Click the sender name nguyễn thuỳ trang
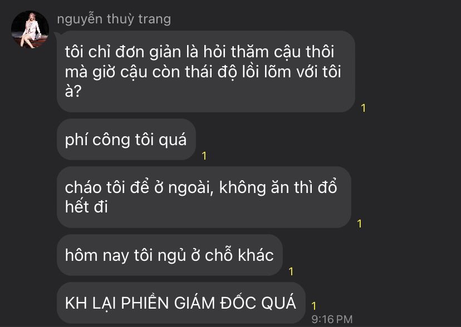This screenshot has width=461, height=327. coord(114,19)
